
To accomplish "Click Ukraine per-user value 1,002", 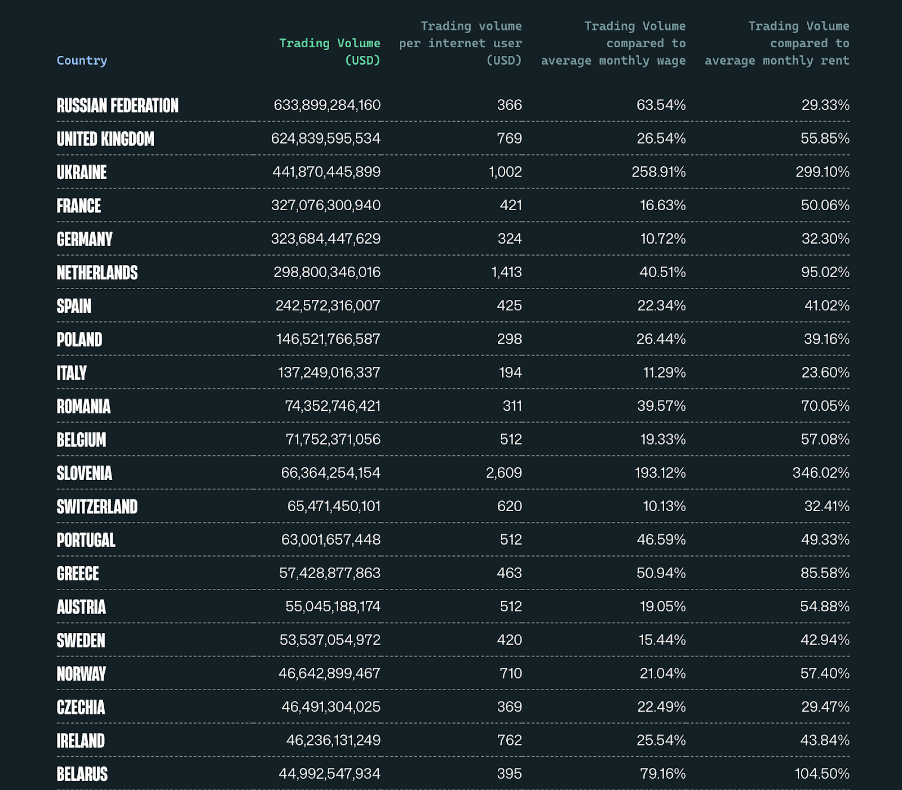I will (x=506, y=172).
